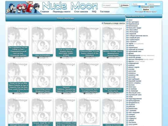Select the идолы tag

131,61
